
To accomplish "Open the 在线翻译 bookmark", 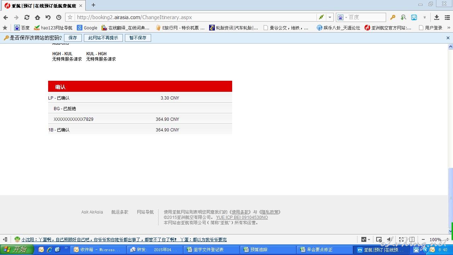I will (x=126, y=28).
